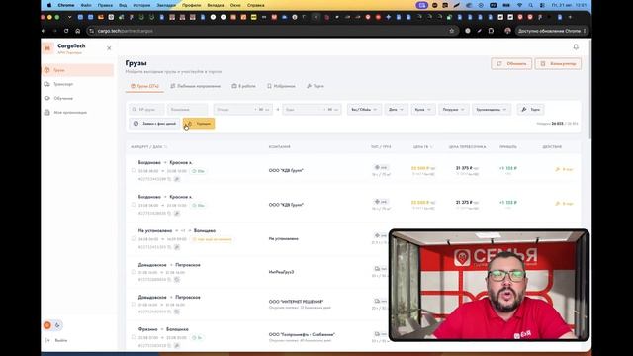Bookmark this page with the star icon

[451, 31]
